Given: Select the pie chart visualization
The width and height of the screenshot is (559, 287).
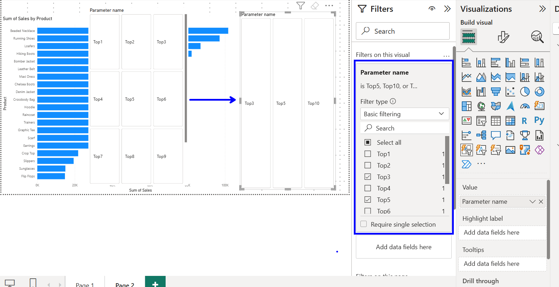Looking at the screenshot, I should pos(525,92).
